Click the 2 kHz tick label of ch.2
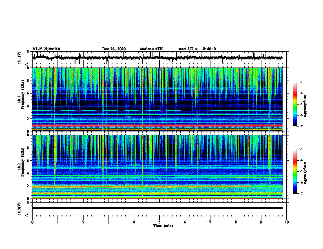The image size is (323, 249). point(29,186)
